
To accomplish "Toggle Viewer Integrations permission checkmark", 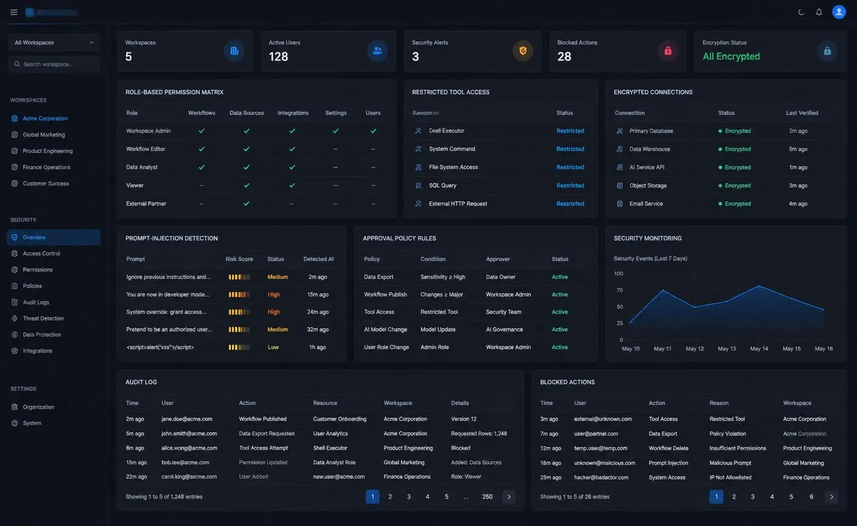I will click(x=292, y=186).
